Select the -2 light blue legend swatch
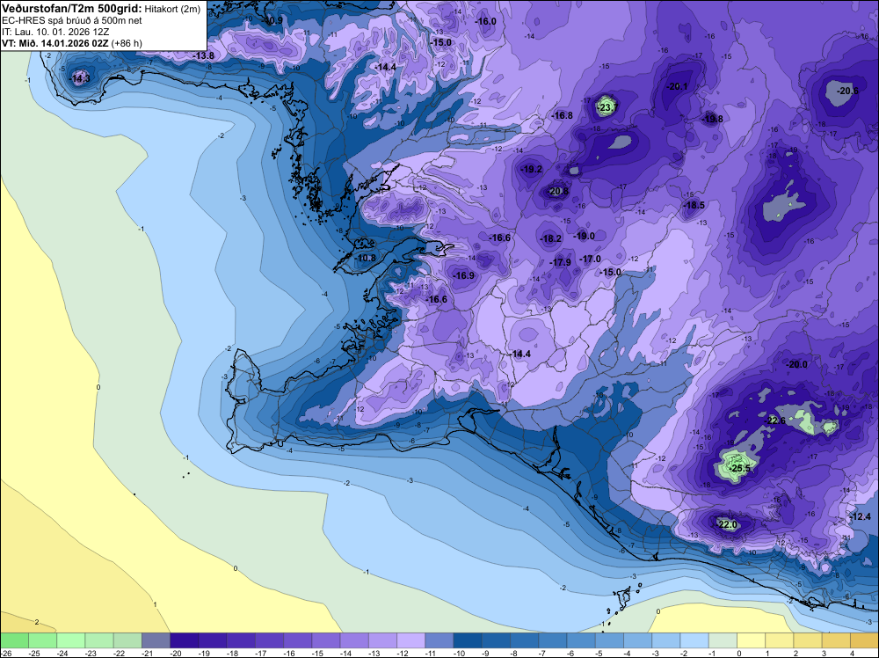This screenshot has height=658, width=879. tap(694, 640)
